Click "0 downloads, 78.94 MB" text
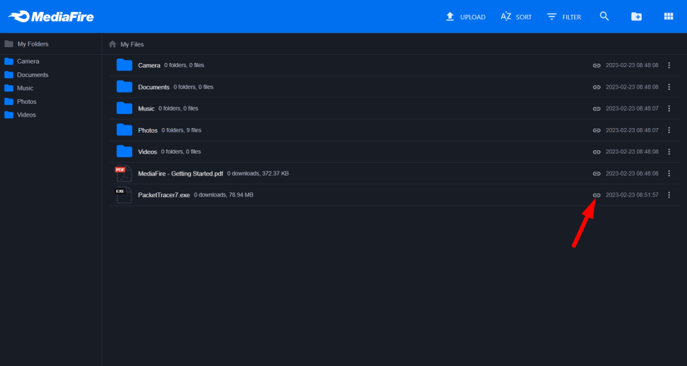The width and height of the screenshot is (687, 366). pos(223,195)
